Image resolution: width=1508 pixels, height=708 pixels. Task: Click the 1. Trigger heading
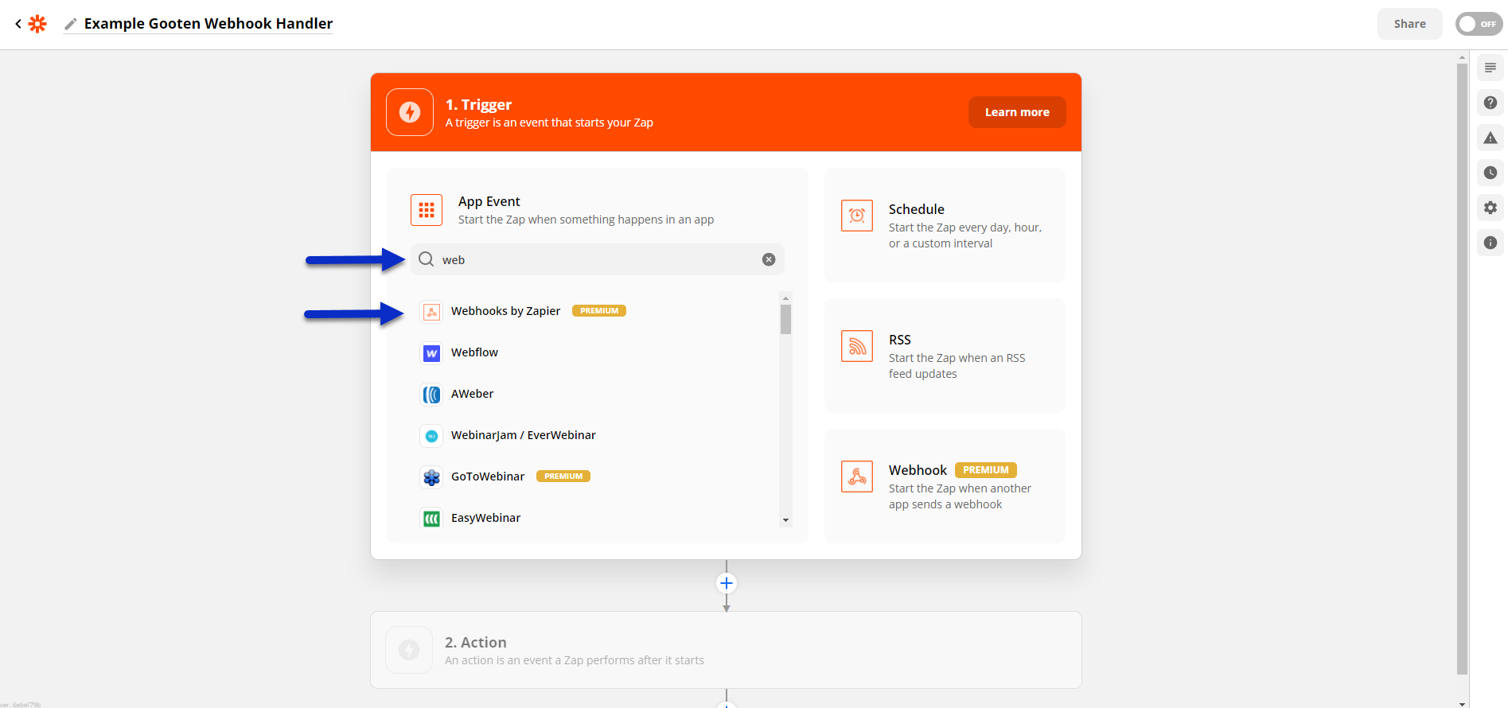click(x=478, y=104)
